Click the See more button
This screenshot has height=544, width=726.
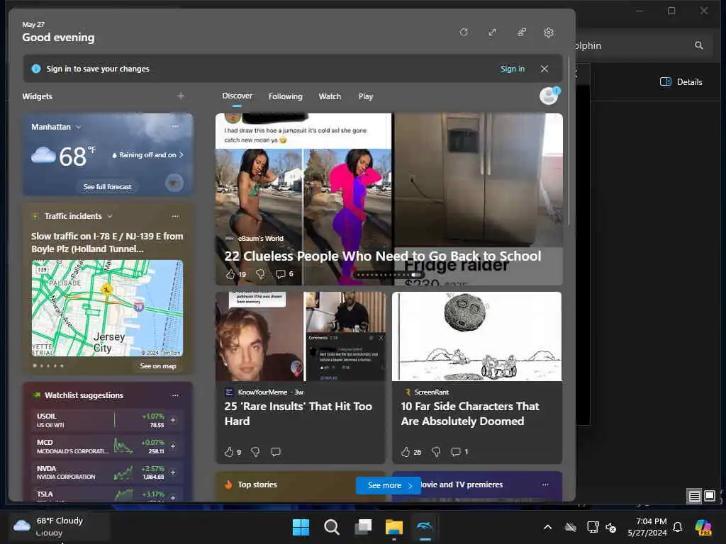click(x=388, y=485)
